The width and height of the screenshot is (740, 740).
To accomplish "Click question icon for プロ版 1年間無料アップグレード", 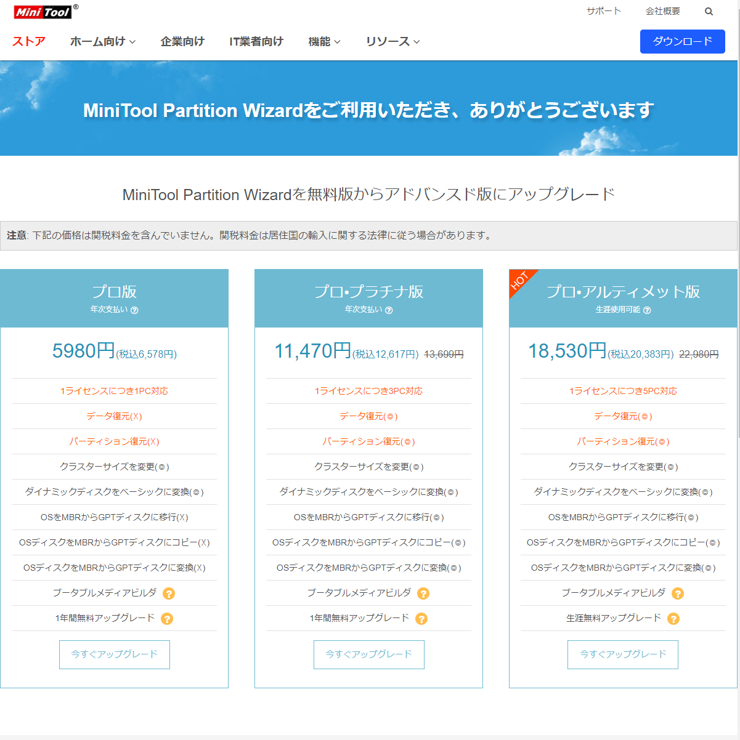I will 167,619.
